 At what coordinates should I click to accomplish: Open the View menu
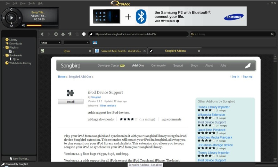[23, 3]
